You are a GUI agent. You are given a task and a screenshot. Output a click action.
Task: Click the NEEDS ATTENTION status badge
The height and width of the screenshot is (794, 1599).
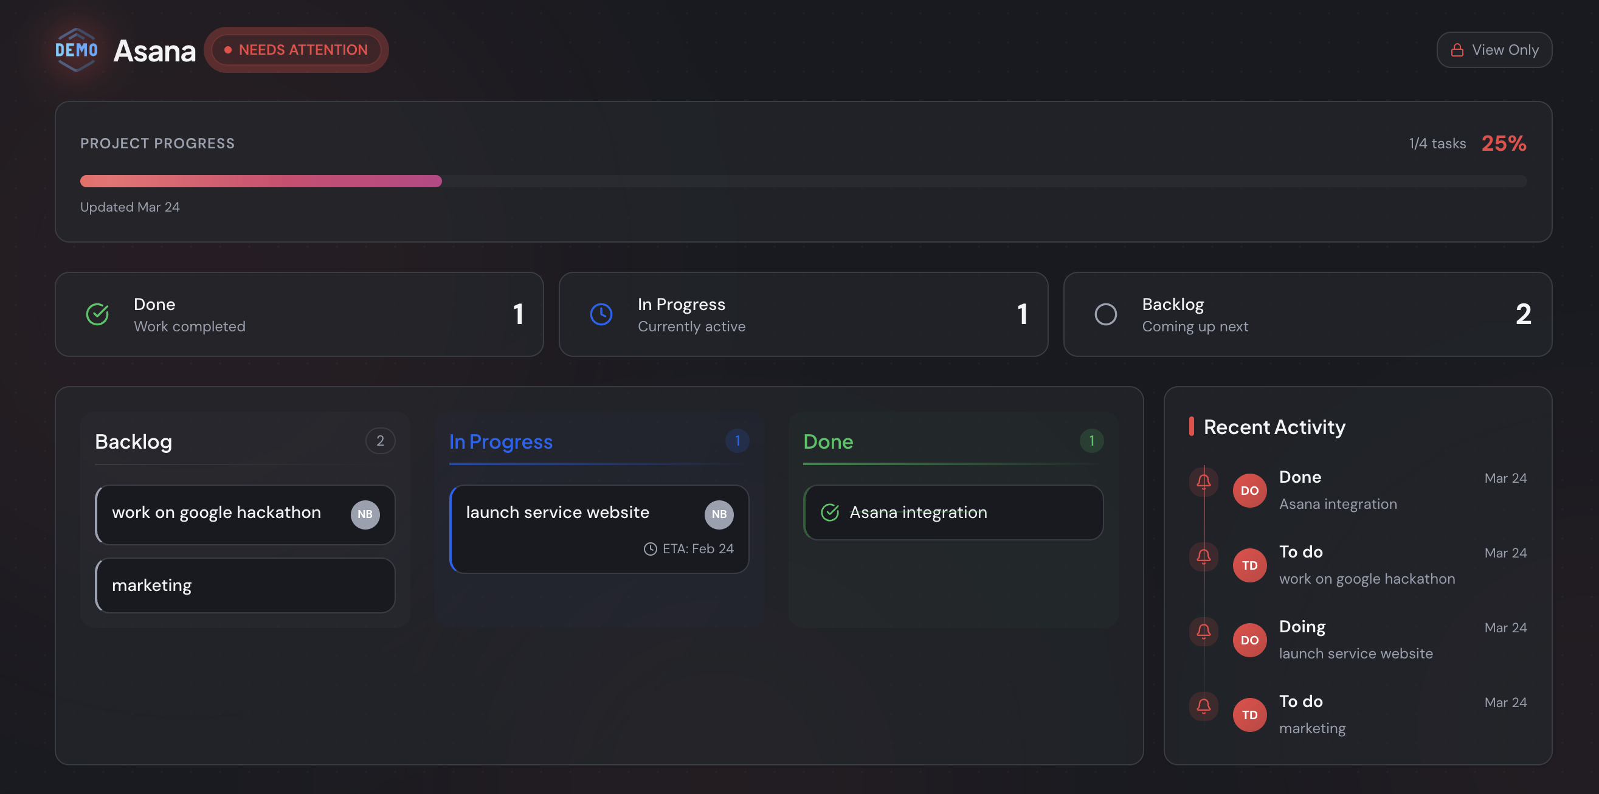point(296,50)
